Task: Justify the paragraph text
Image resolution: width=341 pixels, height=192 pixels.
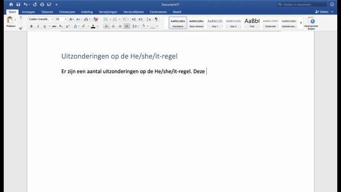Action: pyautogui.click(x=127, y=26)
